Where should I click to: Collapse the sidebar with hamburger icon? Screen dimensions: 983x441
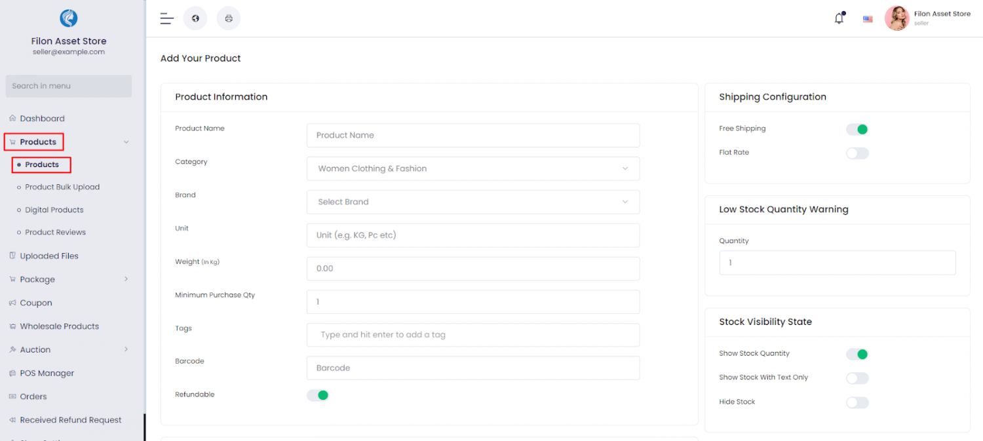coord(166,18)
